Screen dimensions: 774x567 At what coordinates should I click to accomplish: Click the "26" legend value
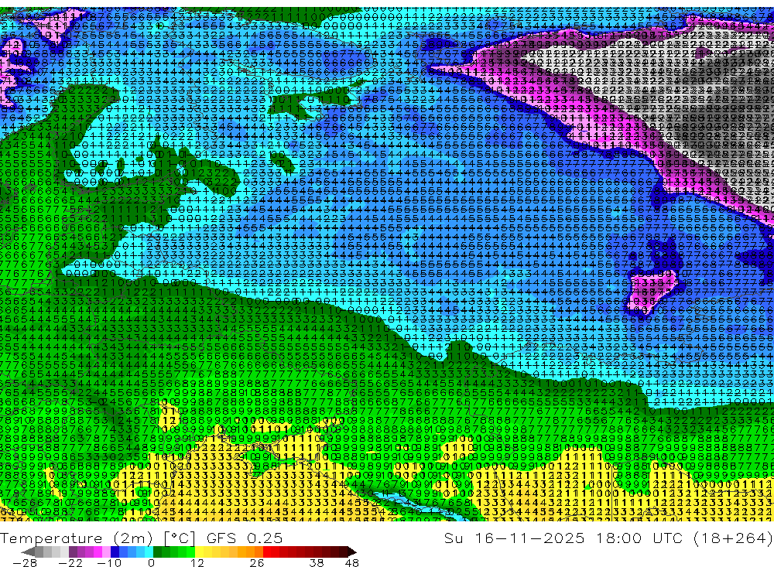click(256, 562)
